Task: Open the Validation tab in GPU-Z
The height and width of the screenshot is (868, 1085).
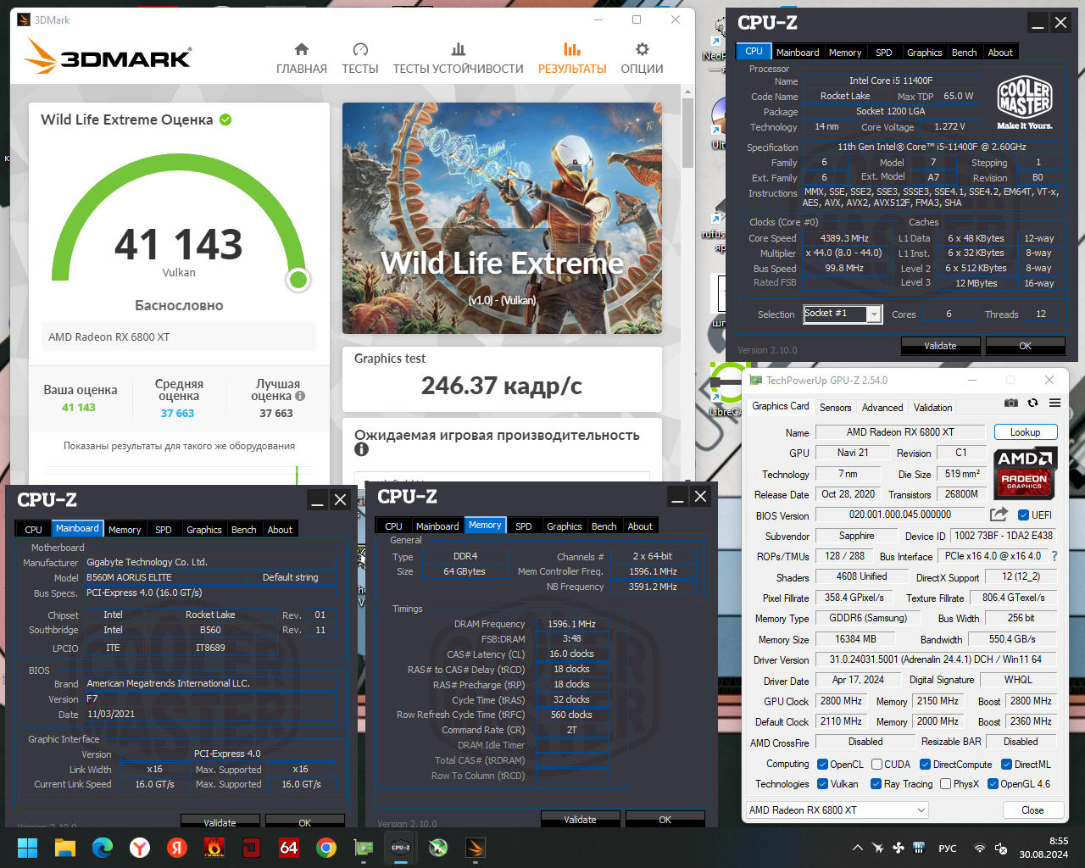Action: click(x=932, y=408)
